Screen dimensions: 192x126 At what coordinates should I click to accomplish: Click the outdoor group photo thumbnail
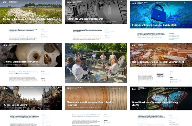(96, 63)
